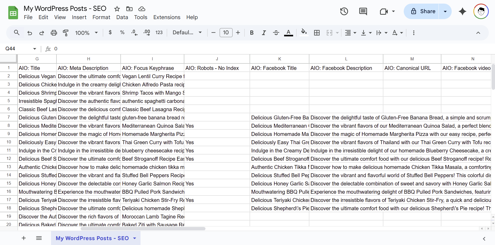Click the font size field
The image size is (495, 245).
coord(226,32)
